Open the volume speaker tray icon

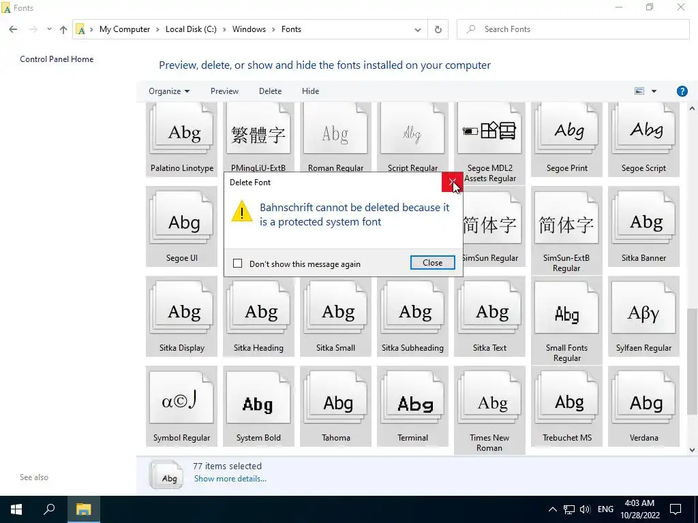(x=585, y=509)
